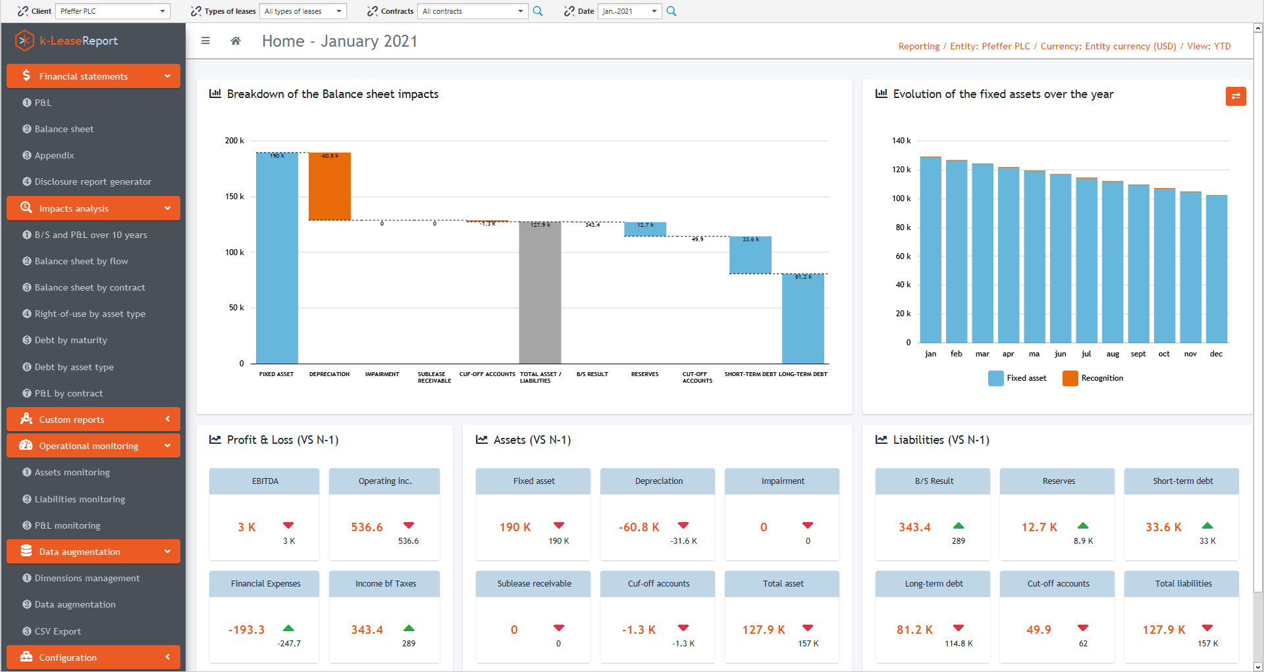1264x672 pixels.
Task: Click the Reporting breadcrumb link
Action: (x=918, y=46)
